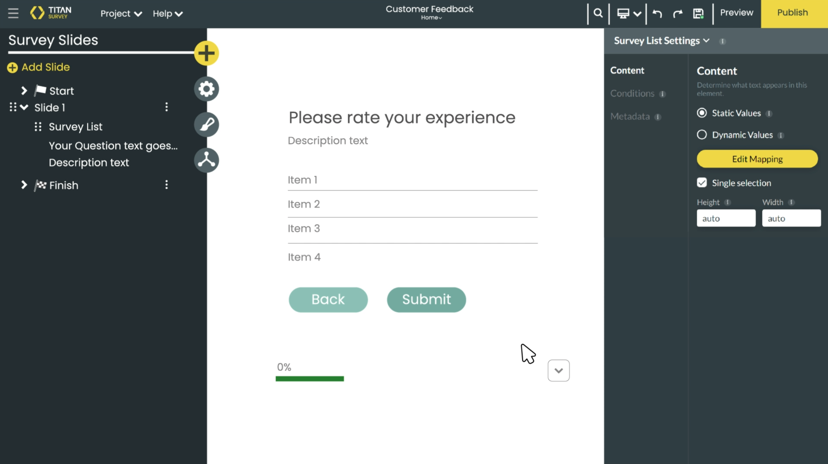Select the Static Values radio button
828x464 pixels.
[x=702, y=113]
